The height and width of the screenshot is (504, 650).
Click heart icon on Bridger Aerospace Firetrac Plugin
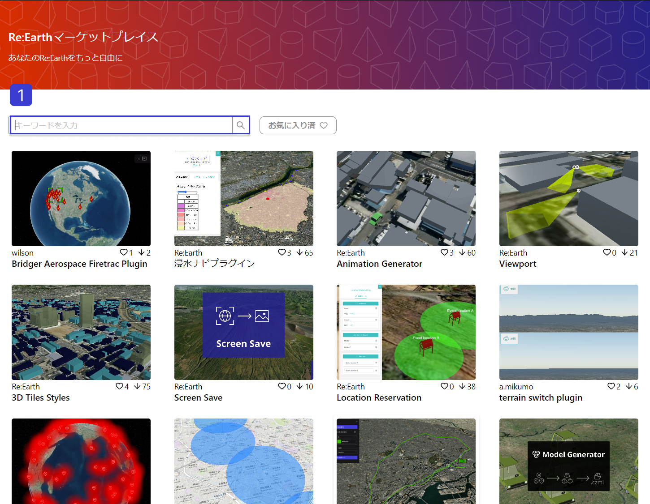point(124,252)
